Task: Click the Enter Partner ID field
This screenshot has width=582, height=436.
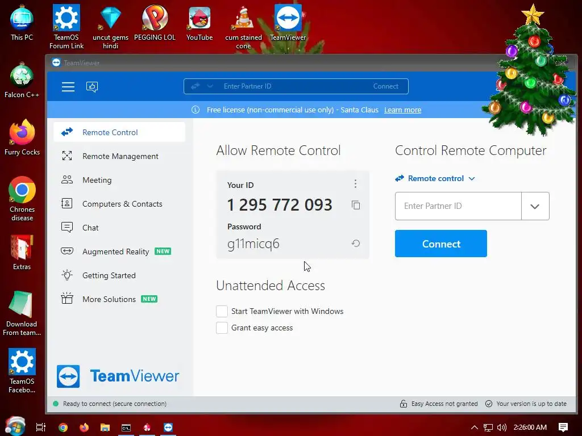Action: (458, 206)
